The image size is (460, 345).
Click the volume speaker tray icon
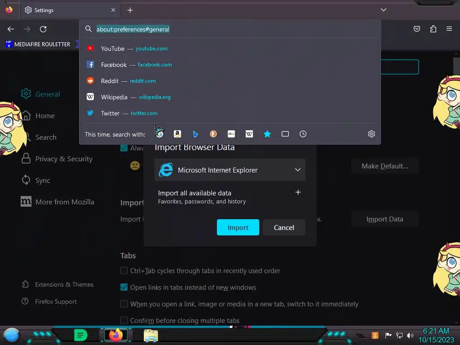[410, 335]
